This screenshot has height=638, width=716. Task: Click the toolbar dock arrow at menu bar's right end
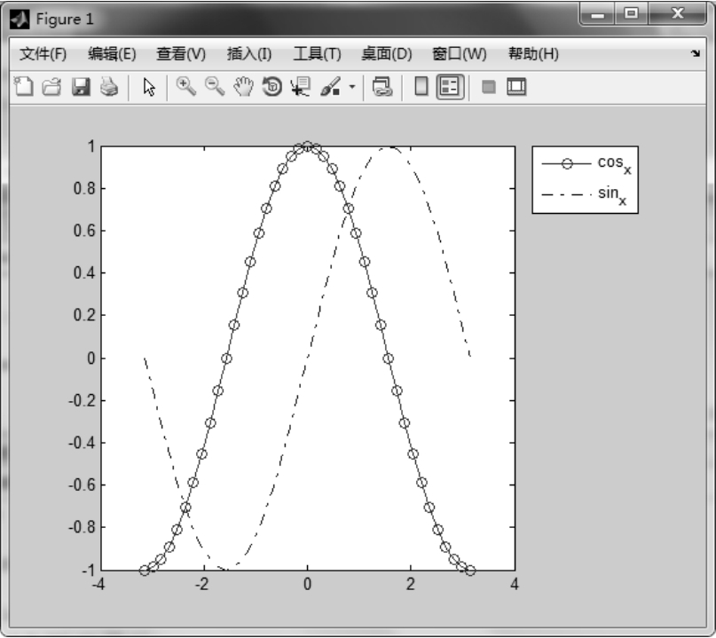point(696,54)
